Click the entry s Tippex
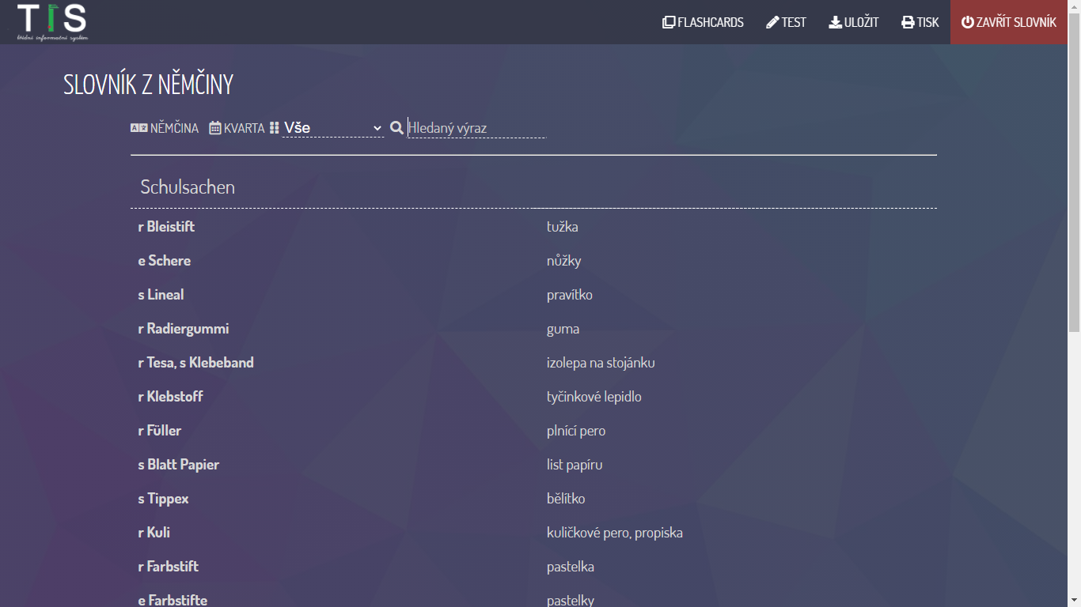Screen dimensions: 1081x607 pyautogui.click(x=164, y=499)
